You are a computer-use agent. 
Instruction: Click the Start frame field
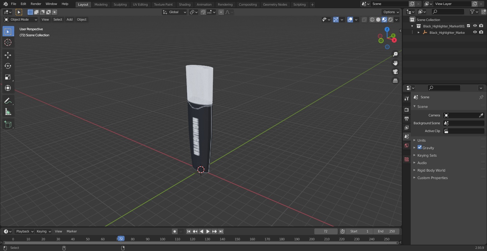point(359,231)
